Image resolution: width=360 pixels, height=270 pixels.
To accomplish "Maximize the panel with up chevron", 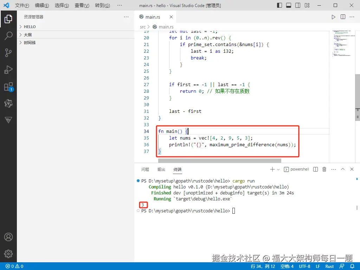I will (343, 169).
